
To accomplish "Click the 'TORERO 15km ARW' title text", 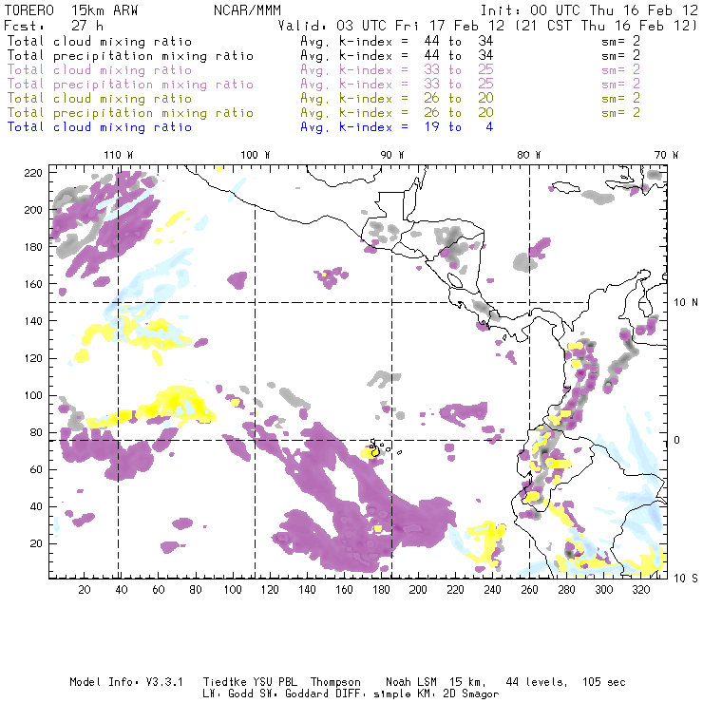I will [x=71, y=10].
